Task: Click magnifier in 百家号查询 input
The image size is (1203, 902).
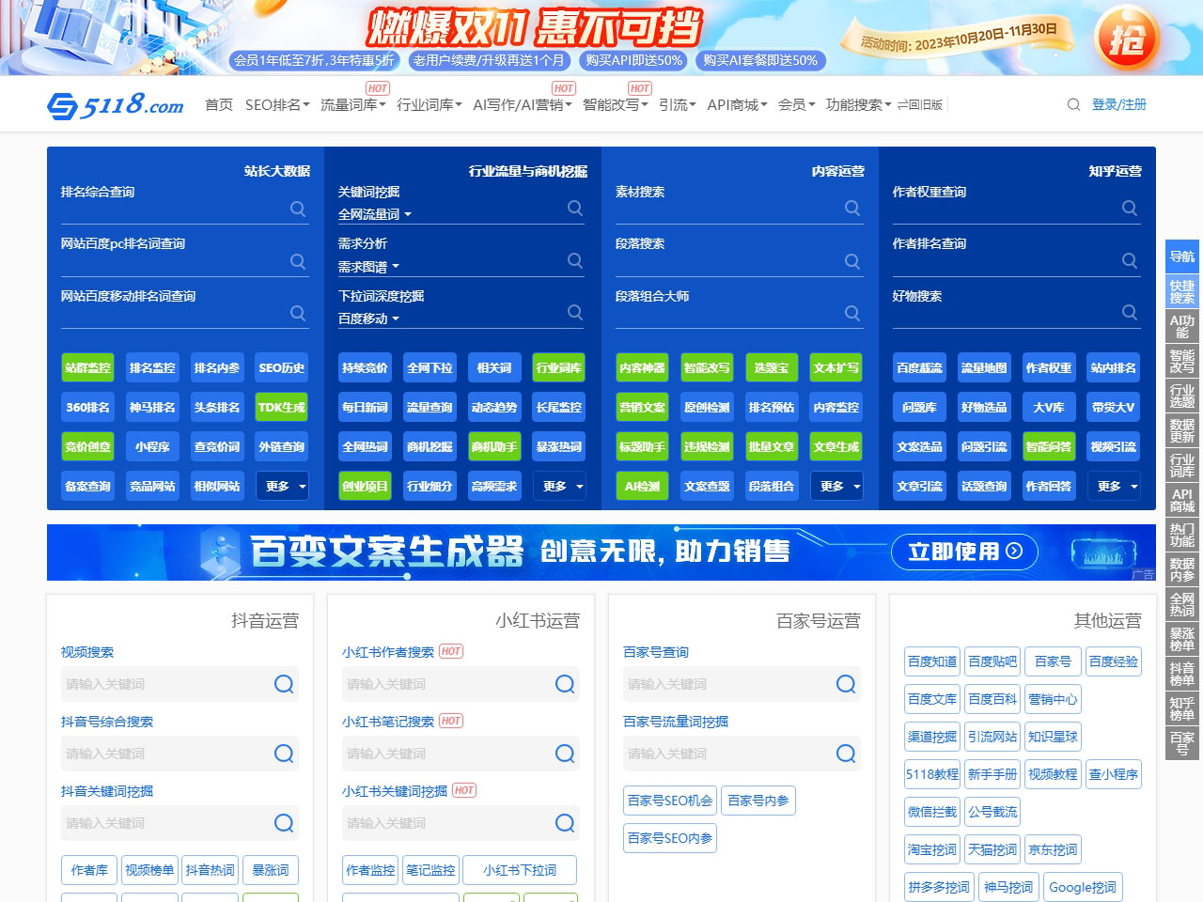Action: coord(846,684)
